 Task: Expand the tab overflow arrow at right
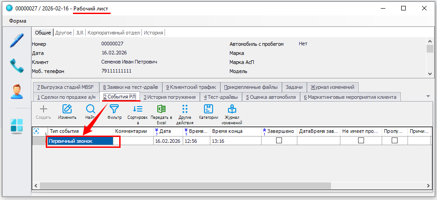(428, 96)
